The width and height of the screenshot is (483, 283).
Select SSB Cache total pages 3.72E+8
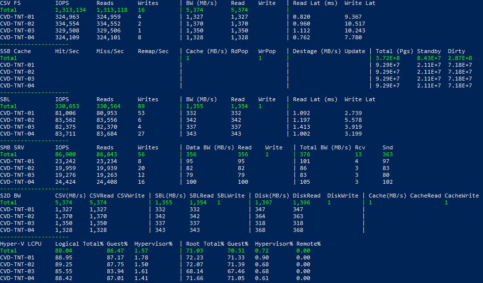pyautogui.click(x=387, y=58)
